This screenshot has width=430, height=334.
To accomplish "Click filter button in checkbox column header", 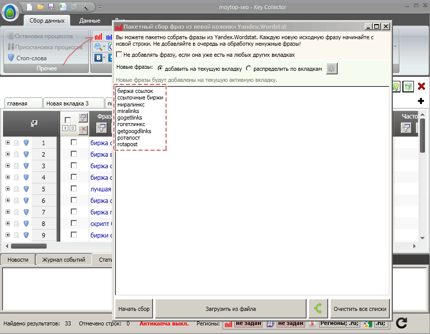I will (x=83, y=118).
